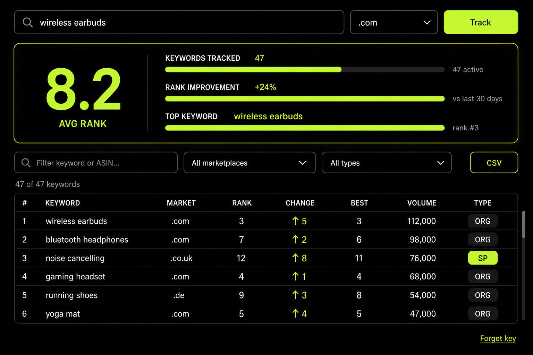Viewport: 533px width, 355px height.
Task: Click the Top Keyword progress bar
Action: point(305,128)
